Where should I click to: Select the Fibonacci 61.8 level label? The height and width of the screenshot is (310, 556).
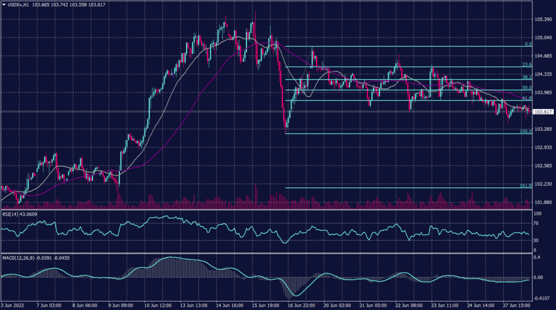click(x=526, y=98)
